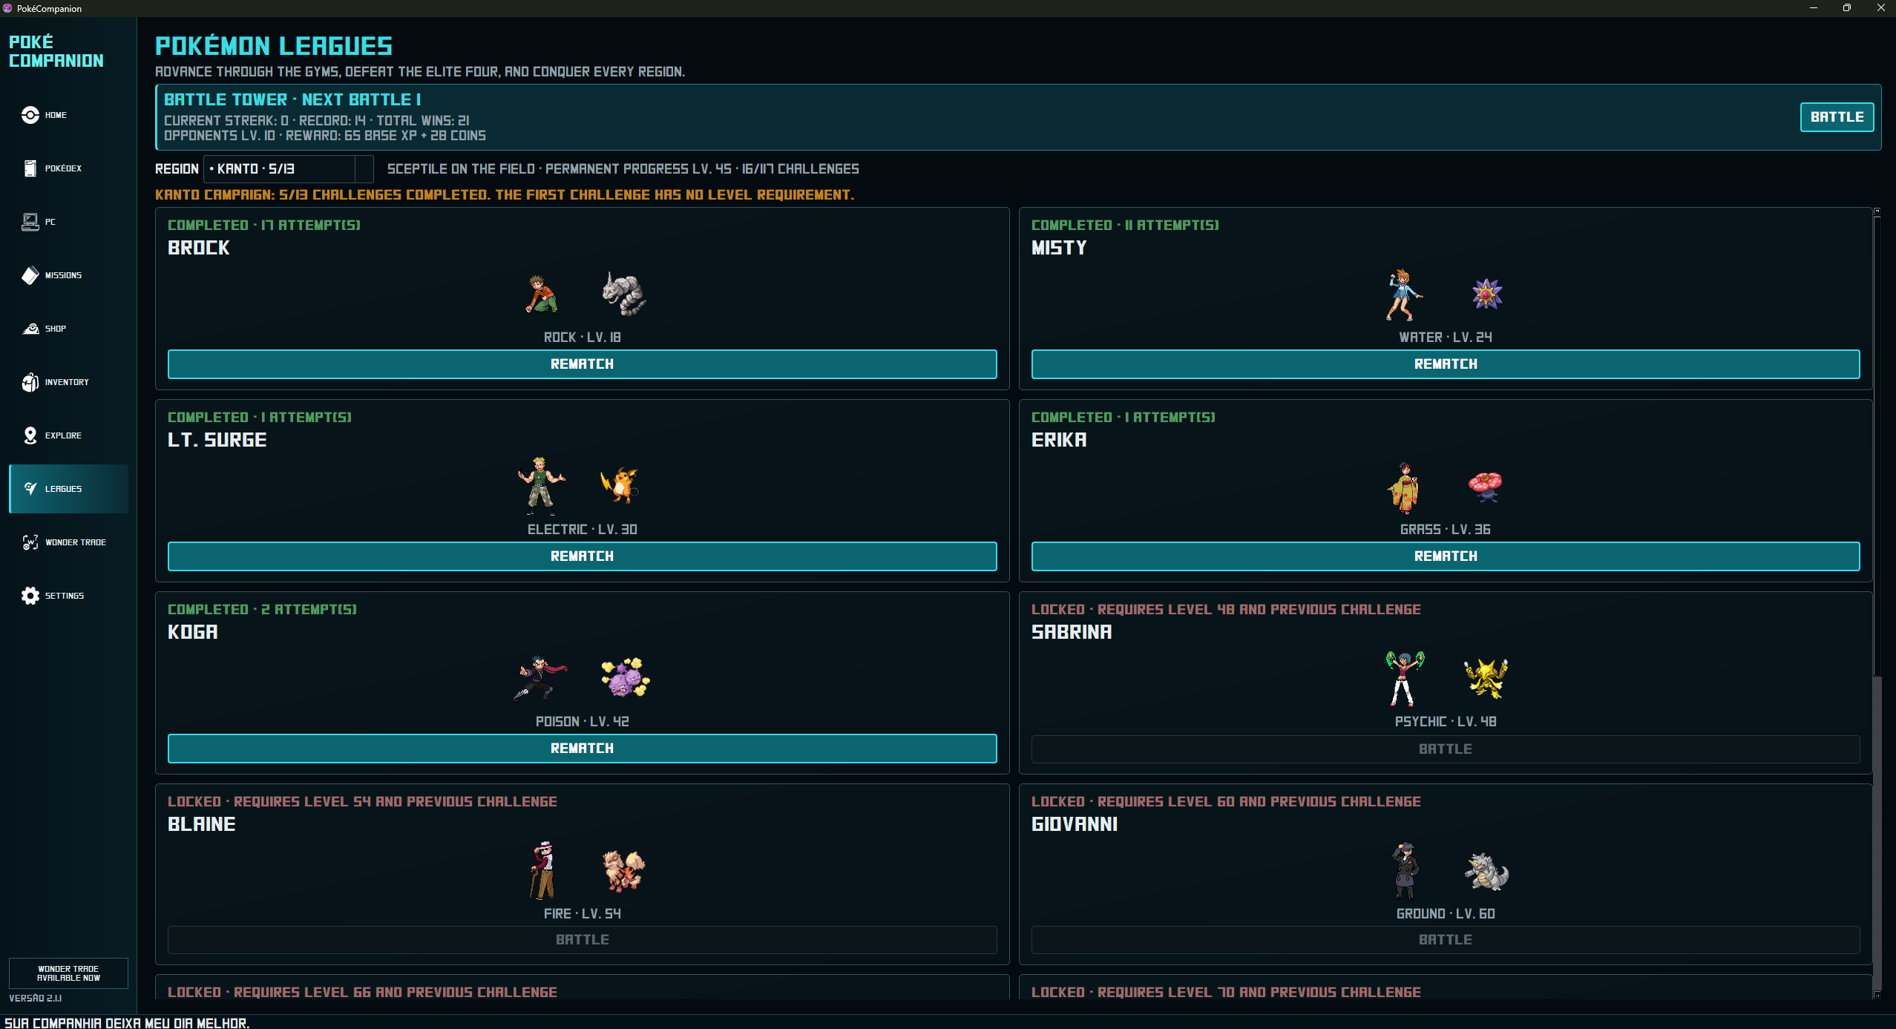Screen dimensions: 1896x1029
Task: Click the Onix sprite on Brock's card
Action: coord(623,294)
